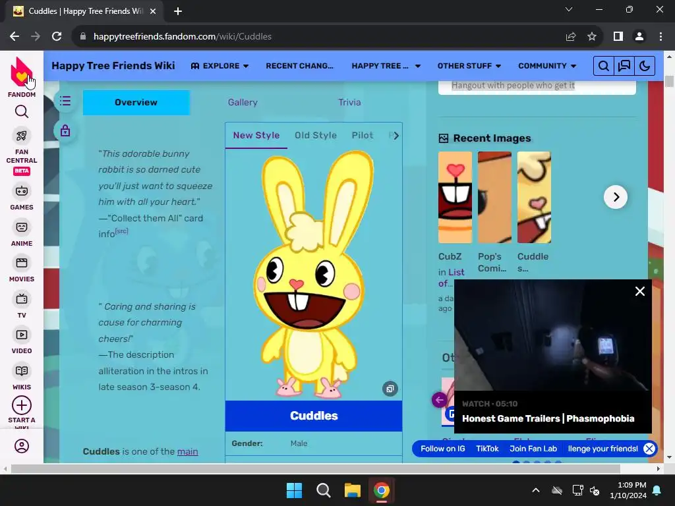Open the Wikis book icon
The height and width of the screenshot is (506, 675).
click(22, 371)
